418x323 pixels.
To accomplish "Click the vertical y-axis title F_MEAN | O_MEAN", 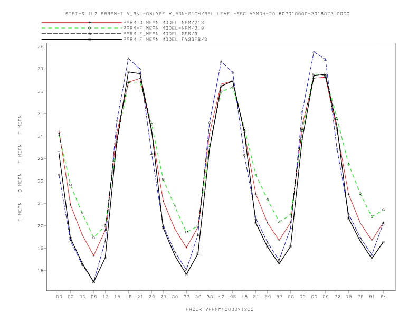I will (20, 168).
